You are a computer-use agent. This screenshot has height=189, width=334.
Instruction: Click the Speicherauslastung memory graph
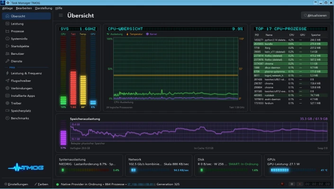[x=199, y=132]
